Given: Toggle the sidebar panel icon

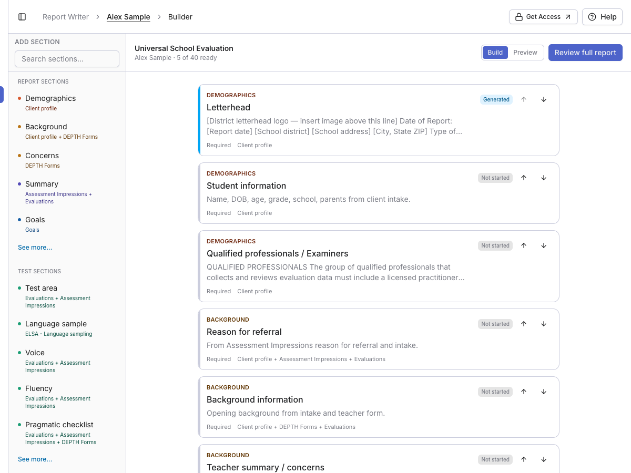Looking at the screenshot, I should pyautogui.click(x=22, y=17).
